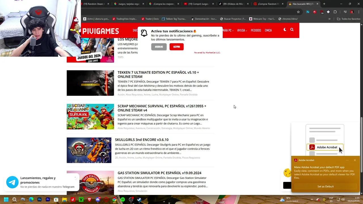Close the Has buscado WU tab
The image size is (363, 204).
click(317, 4)
